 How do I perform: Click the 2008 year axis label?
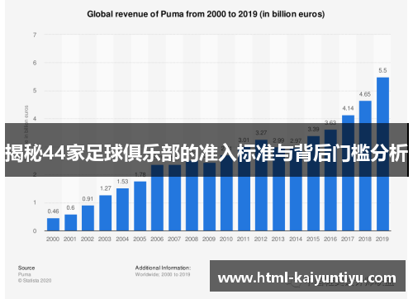[192, 239]
